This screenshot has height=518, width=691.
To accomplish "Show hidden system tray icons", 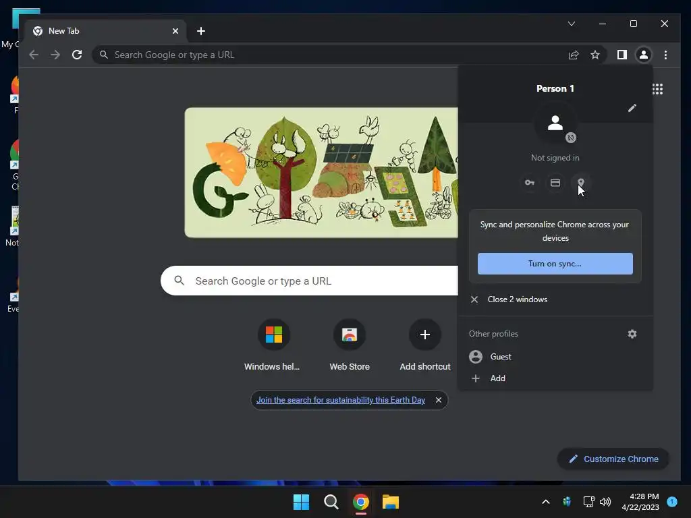I will coord(545,502).
